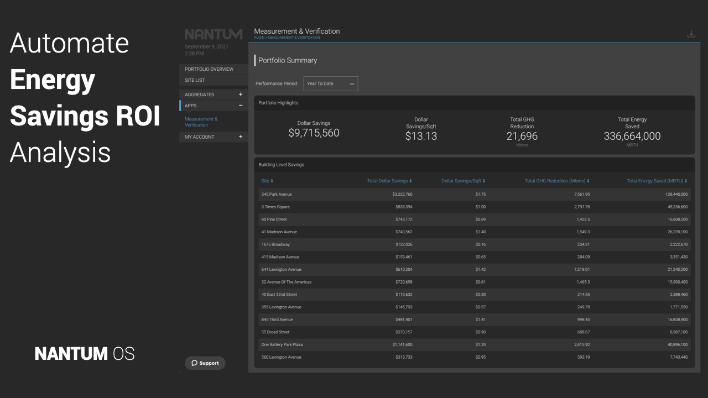Select 55 Broad Street site

275,332
